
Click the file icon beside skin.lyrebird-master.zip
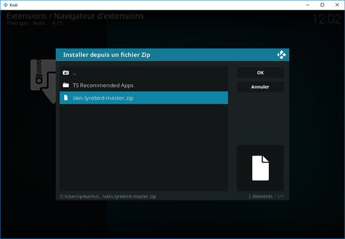pos(66,97)
